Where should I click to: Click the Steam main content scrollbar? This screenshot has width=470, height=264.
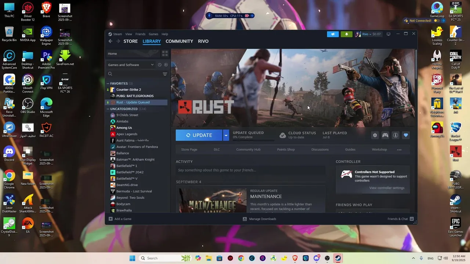[416, 64]
